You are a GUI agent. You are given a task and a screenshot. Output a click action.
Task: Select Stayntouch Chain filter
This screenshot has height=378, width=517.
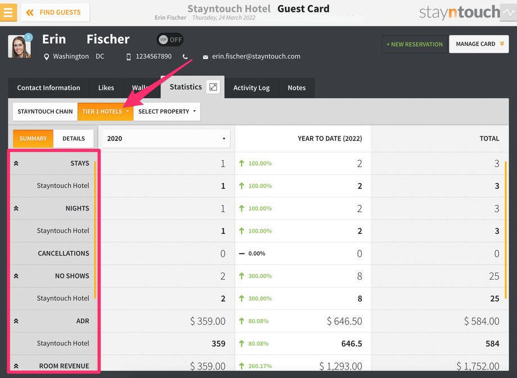45,111
